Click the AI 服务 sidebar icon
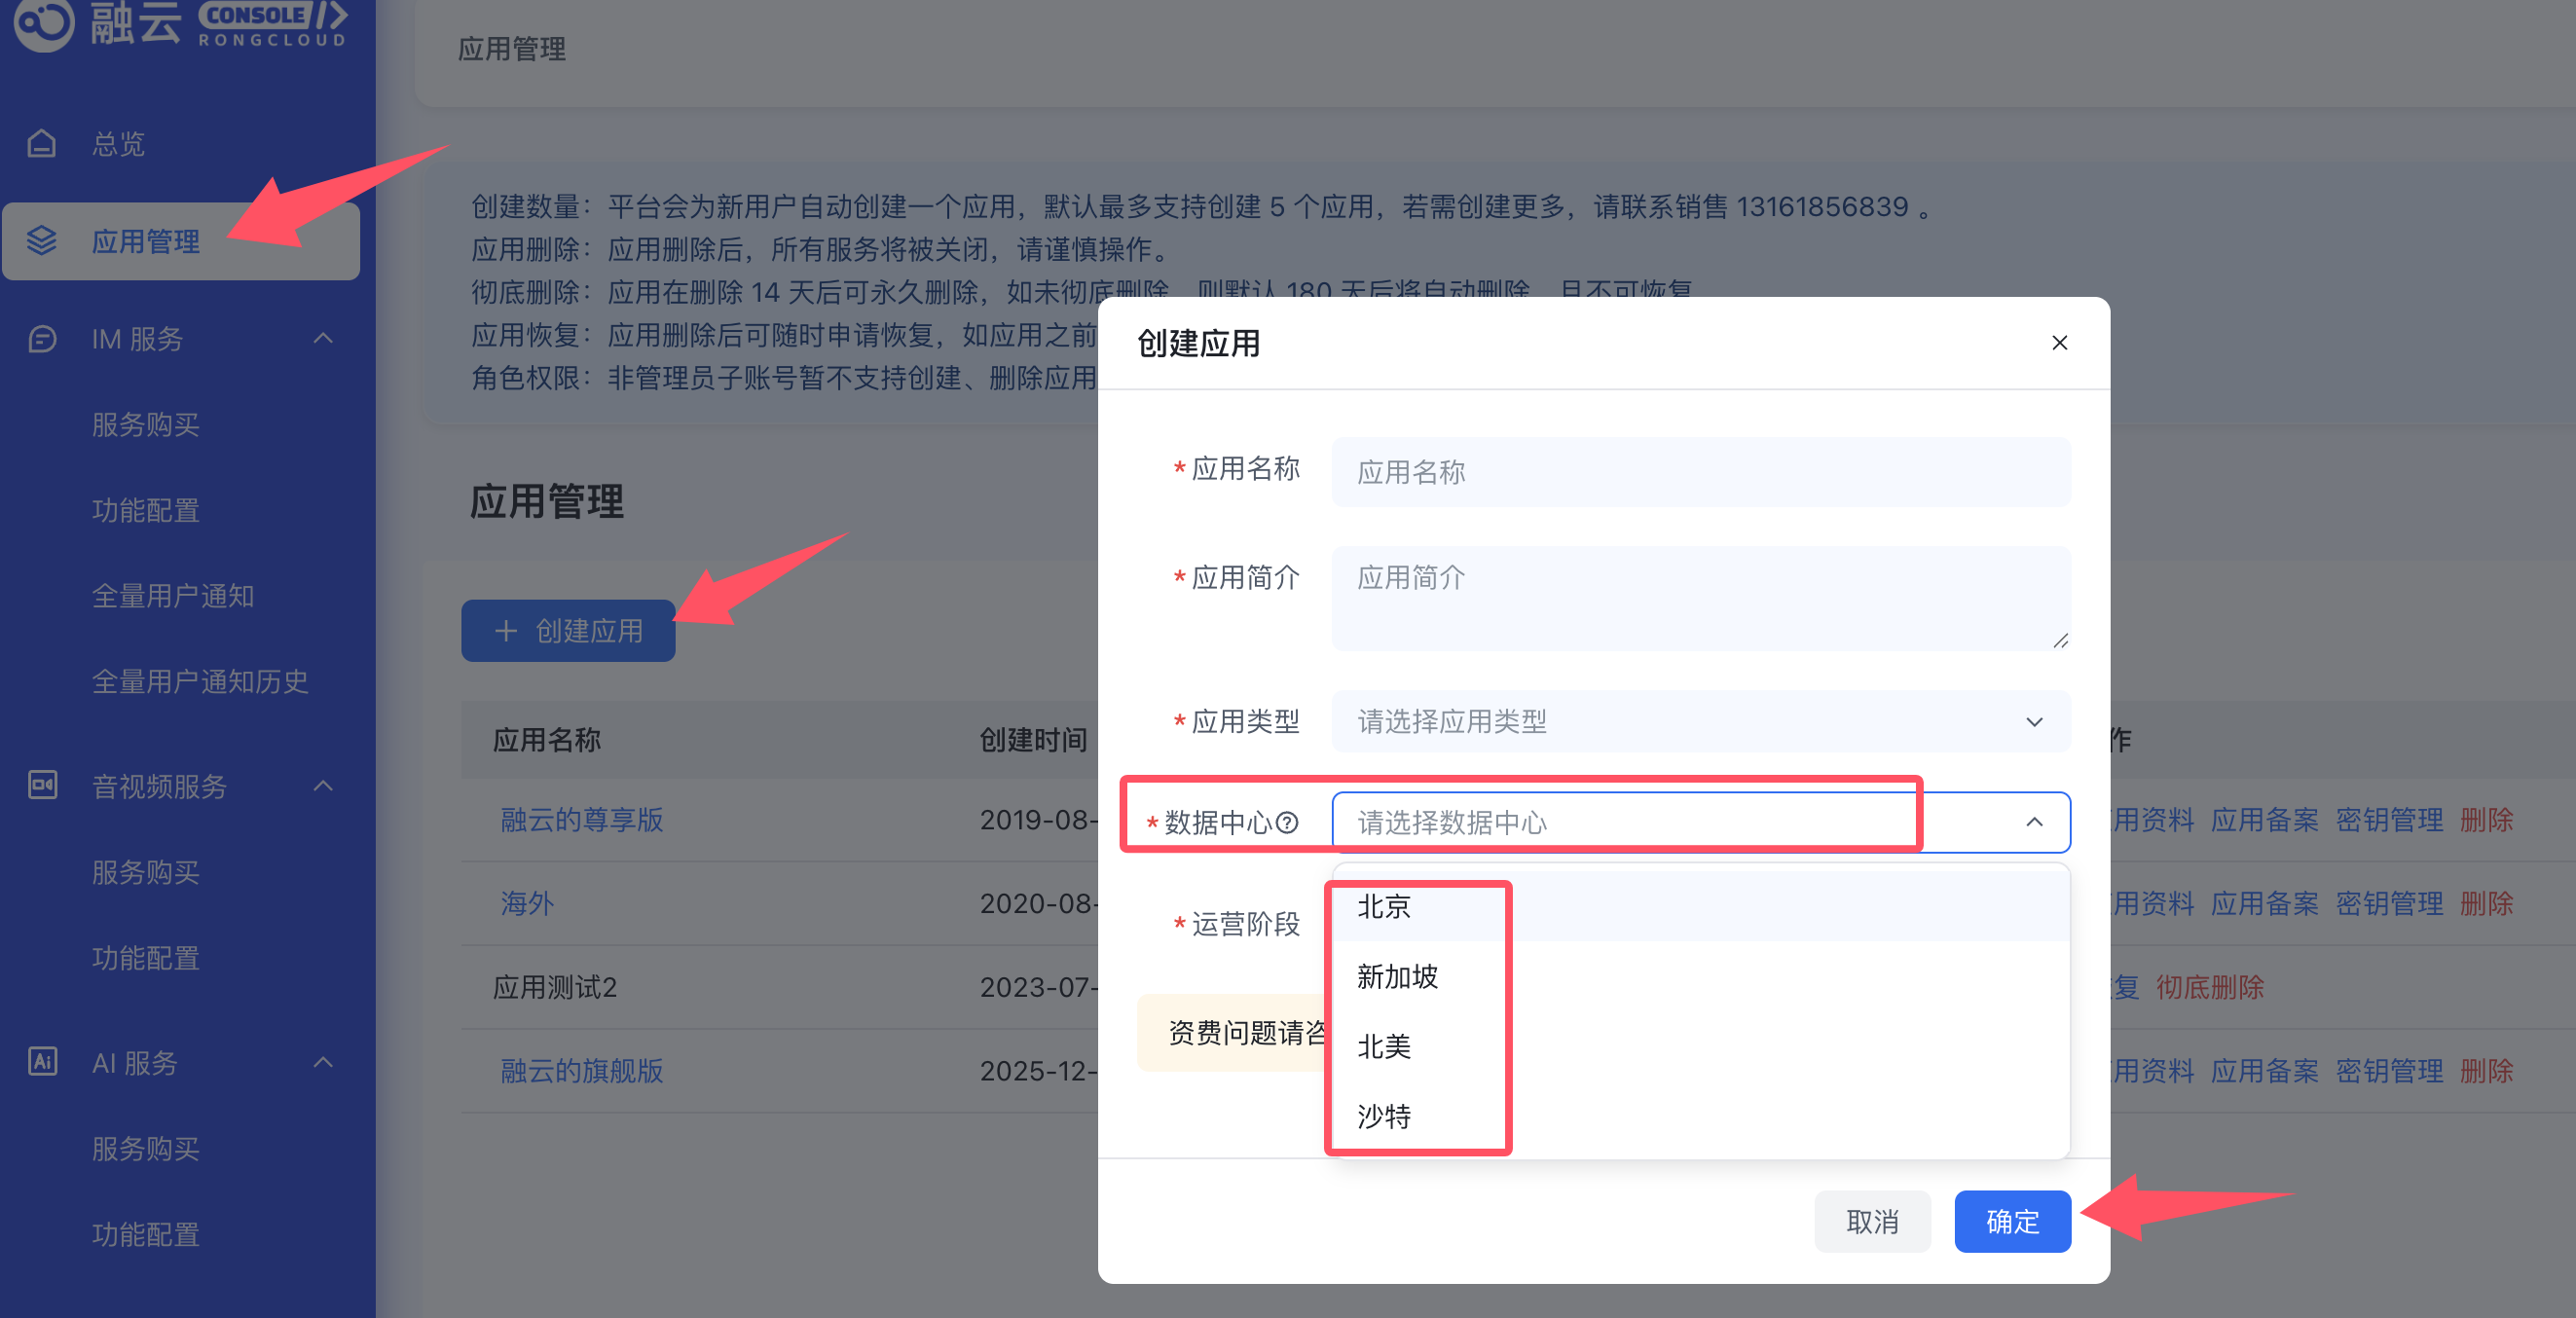This screenshot has width=2576, height=1318. click(x=41, y=1062)
